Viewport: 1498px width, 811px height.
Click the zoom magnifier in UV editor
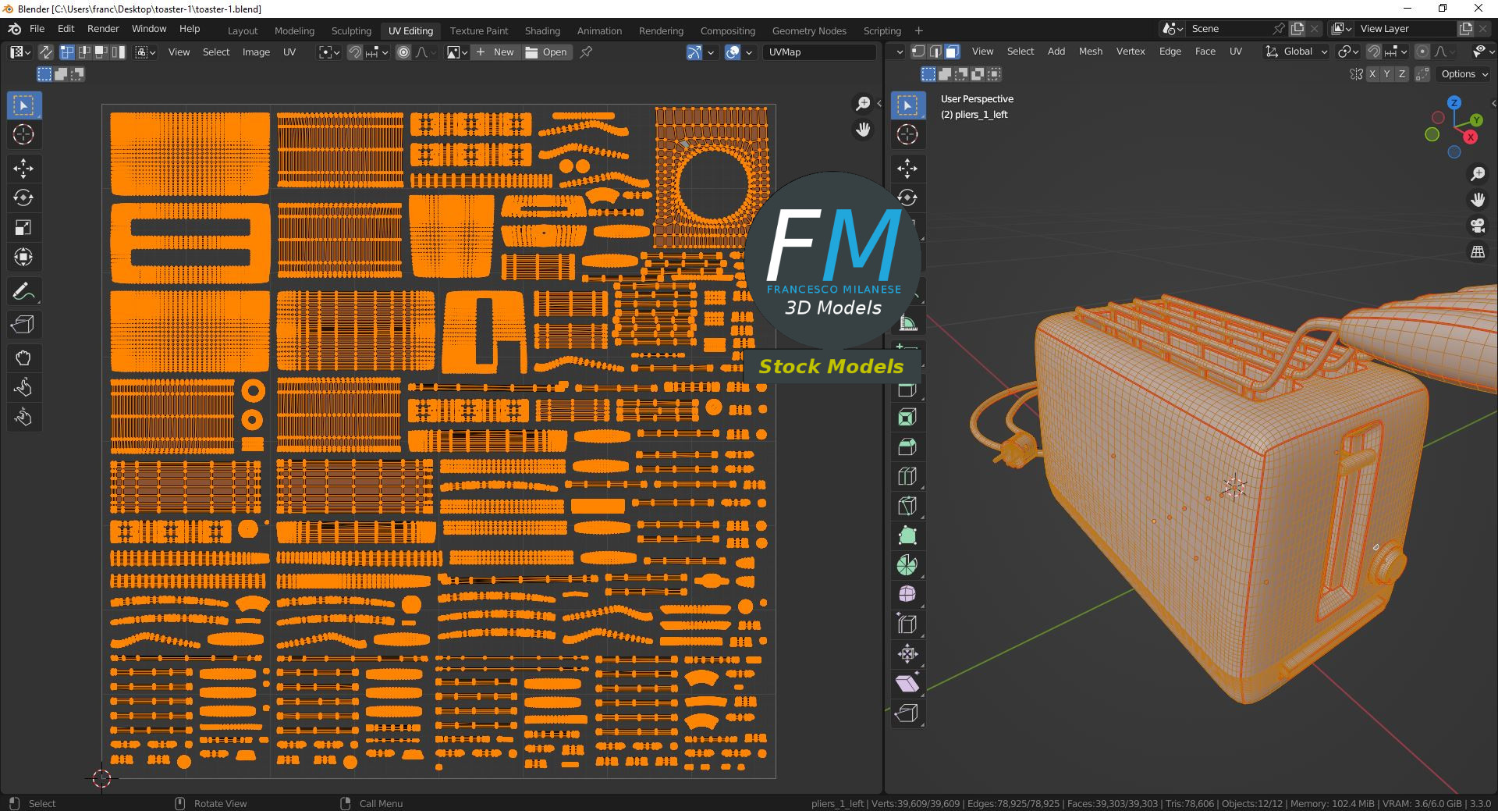(x=863, y=104)
